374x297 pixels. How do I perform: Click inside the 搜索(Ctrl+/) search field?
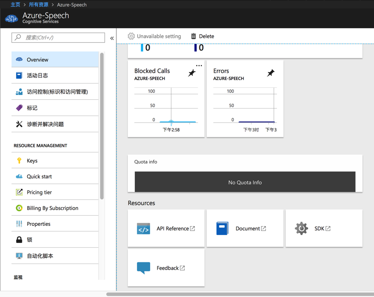58,37
